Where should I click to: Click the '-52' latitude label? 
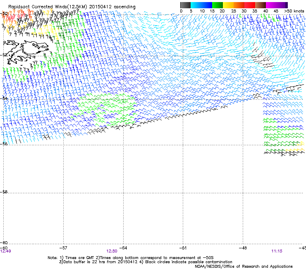point(4,55)
